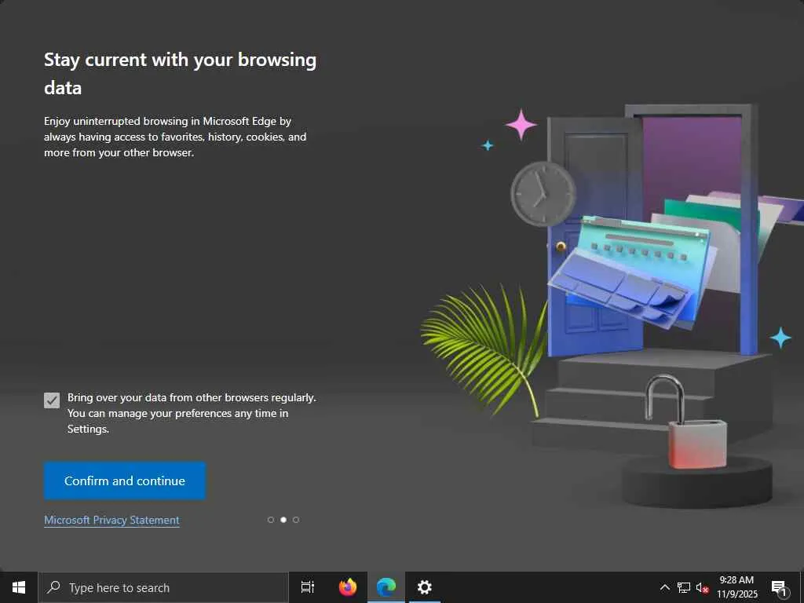Open Task View from the taskbar
The image size is (804, 603).
[308, 587]
